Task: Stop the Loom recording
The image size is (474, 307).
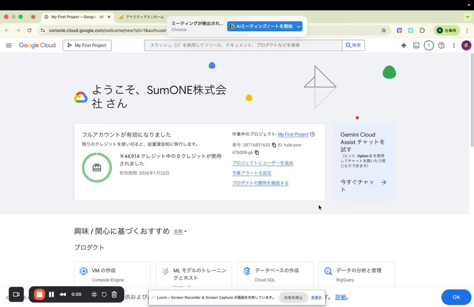Action: tap(39, 294)
